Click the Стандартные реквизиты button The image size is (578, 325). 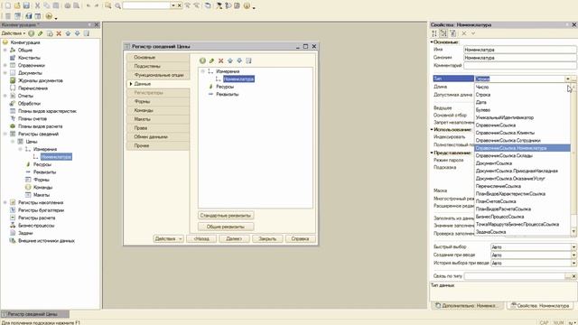pos(226,215)
